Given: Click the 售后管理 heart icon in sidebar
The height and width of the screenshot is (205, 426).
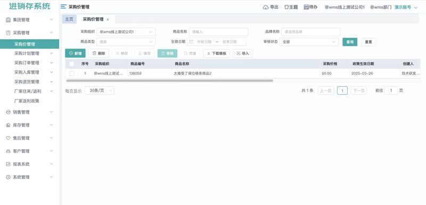Looking at the screenshot, I should click(8, 138).
